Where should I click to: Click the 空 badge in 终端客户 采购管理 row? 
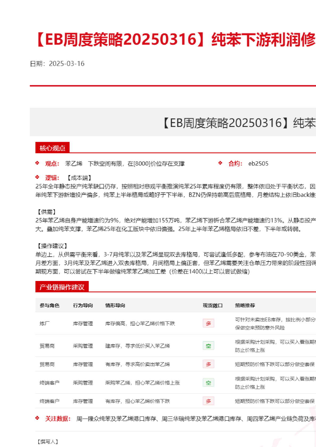(x=208, y=383)
